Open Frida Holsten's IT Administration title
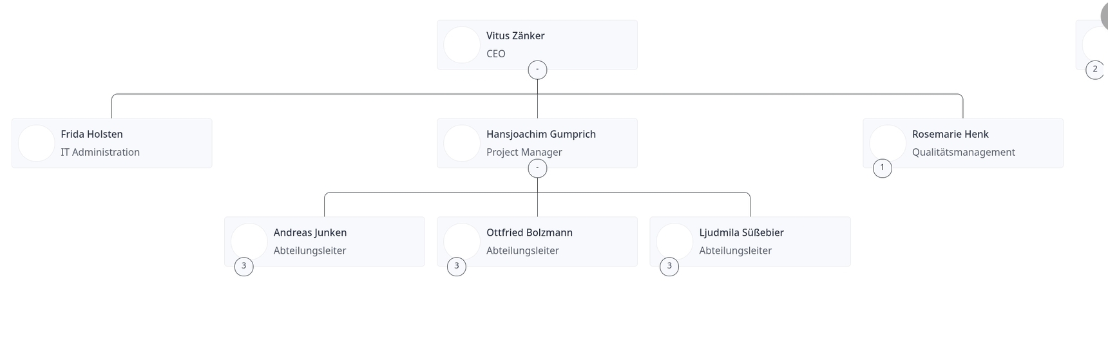This screenshot has width=1108, height=340. click(x=100, y=153)
